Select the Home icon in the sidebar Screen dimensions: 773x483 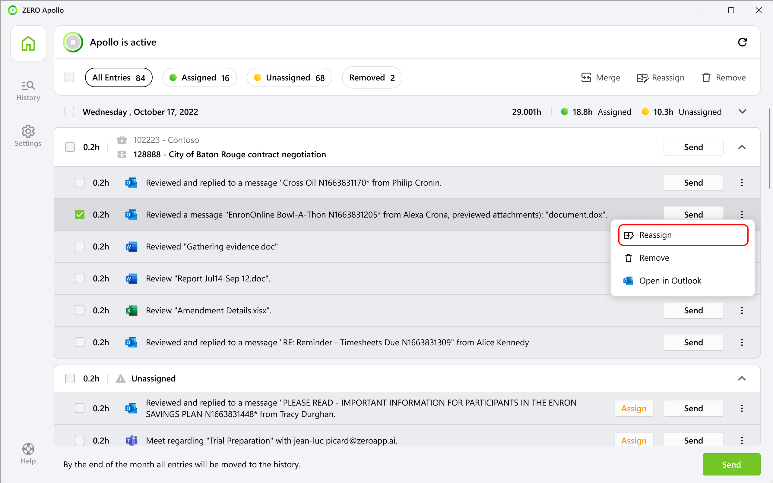point(28,43)
